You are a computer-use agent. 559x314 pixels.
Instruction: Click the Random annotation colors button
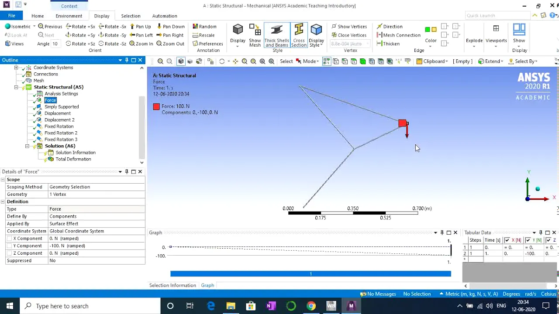click(204, 27)
